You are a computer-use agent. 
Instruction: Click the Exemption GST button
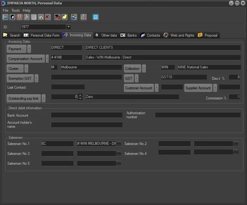pos(20,78)
